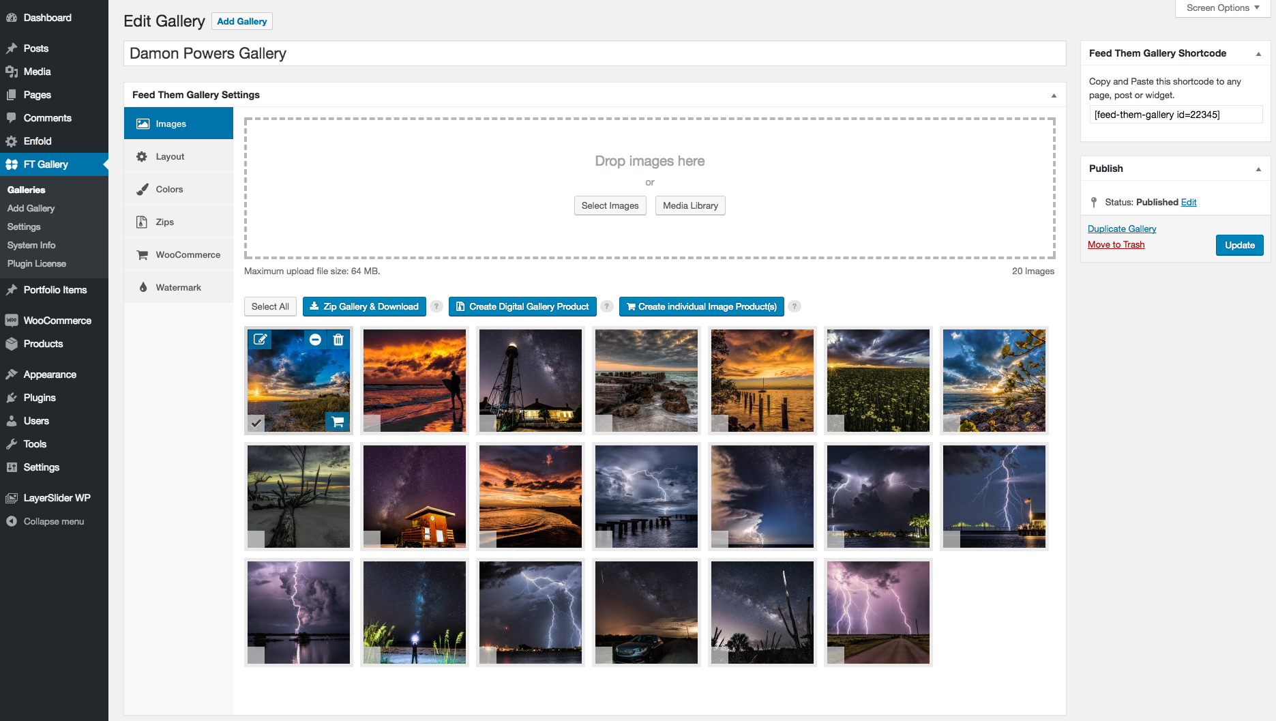Open the Layout settings tab
The height and width of the screenshot is (721, 1276).
coord(179,156)
